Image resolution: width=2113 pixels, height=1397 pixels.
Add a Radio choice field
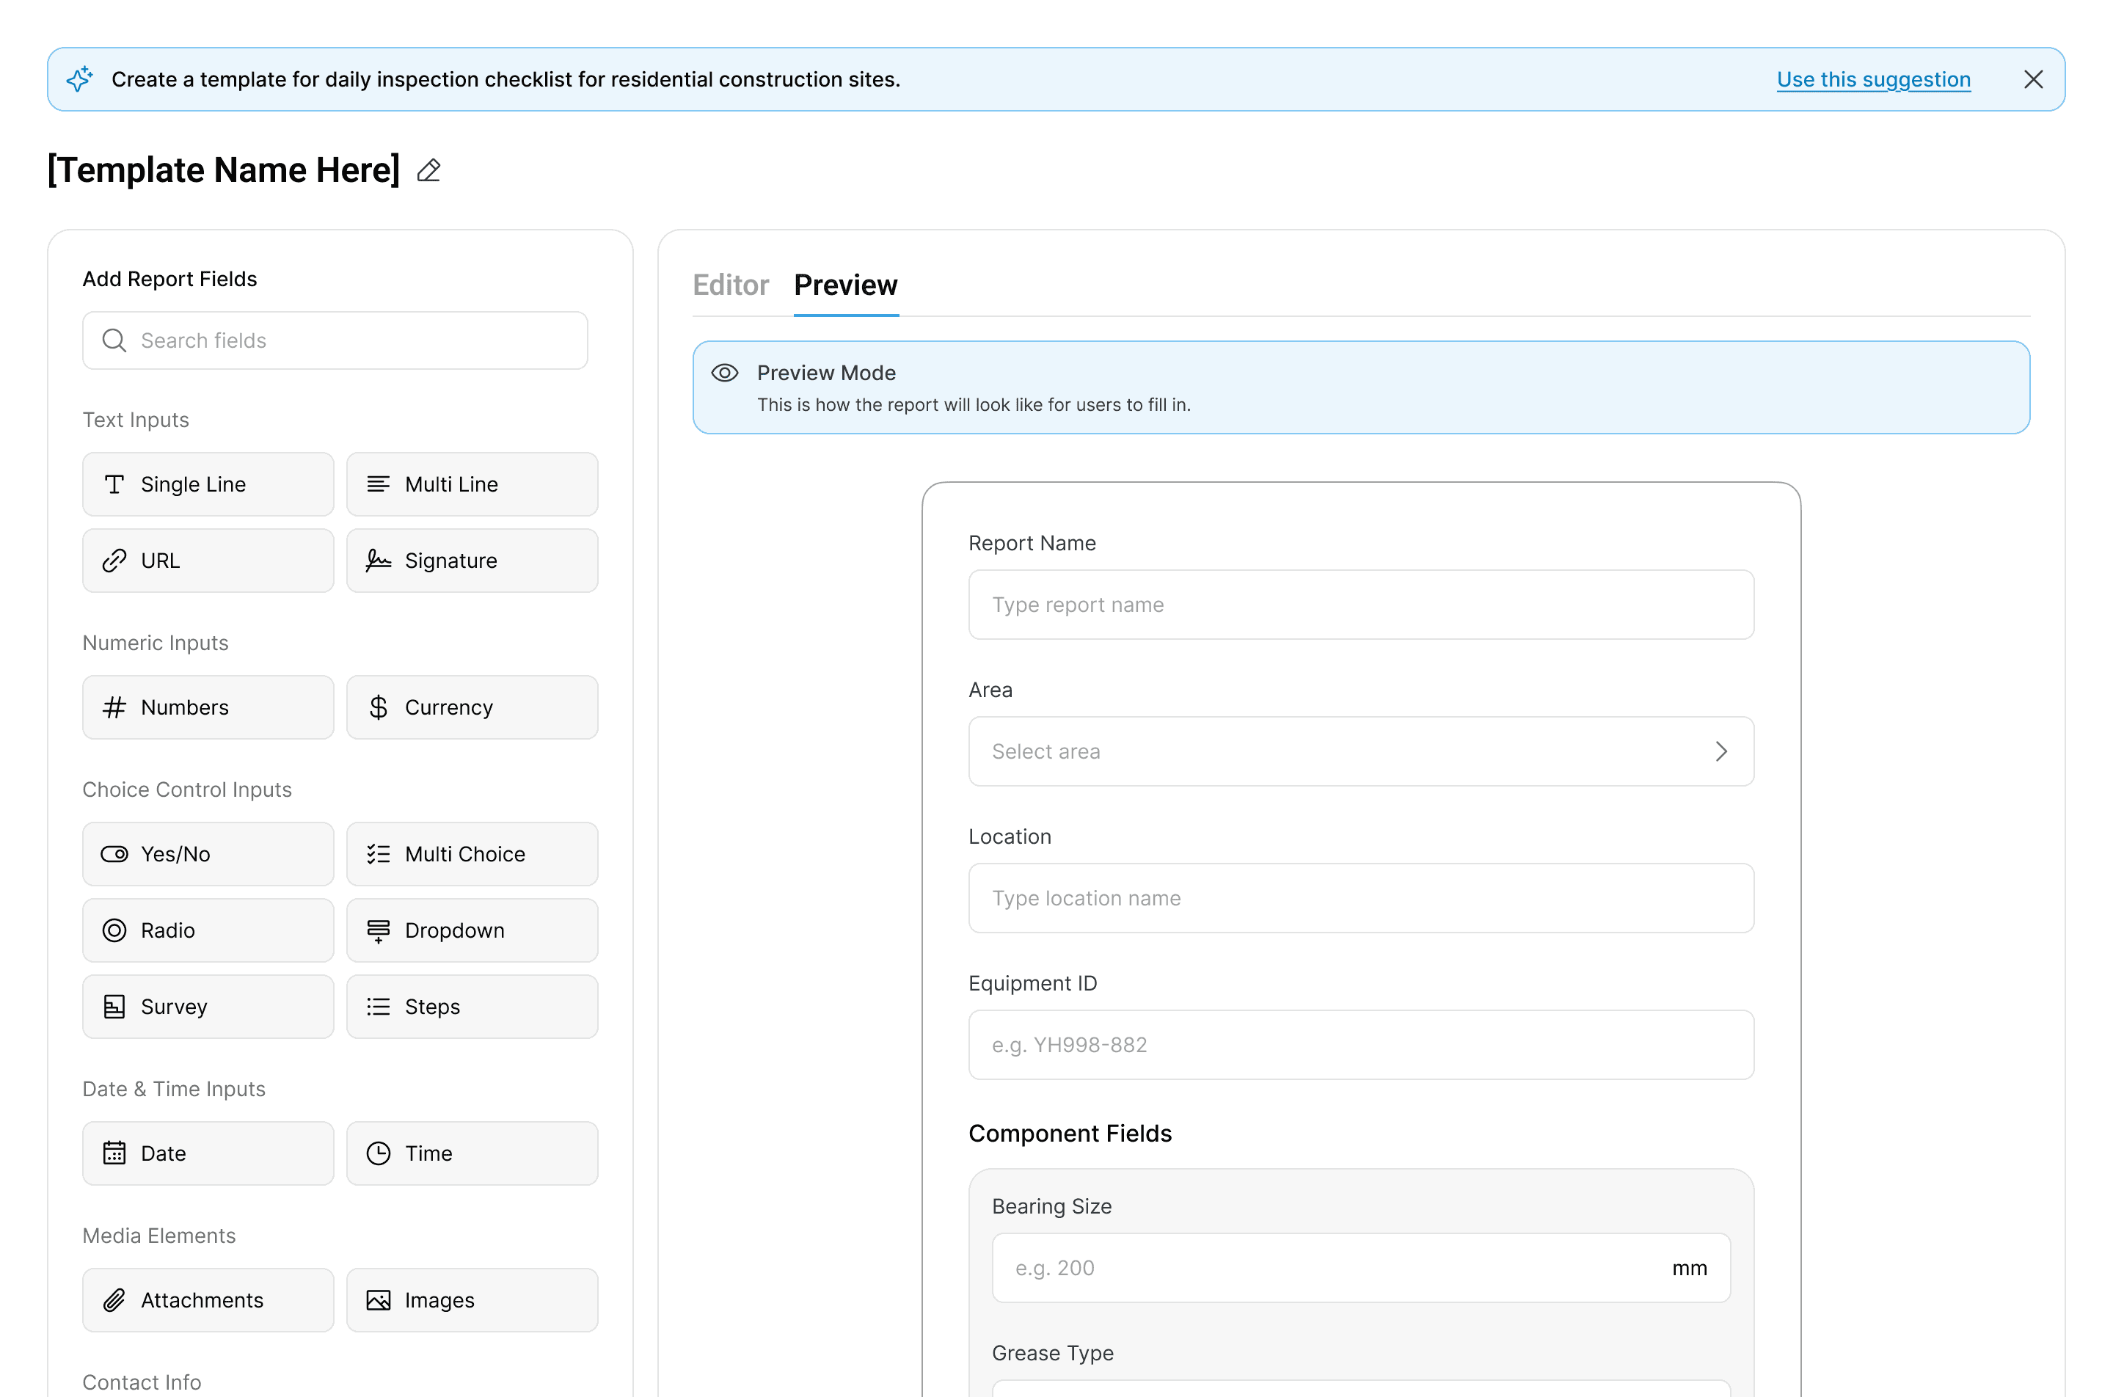[x=208, y=930]
